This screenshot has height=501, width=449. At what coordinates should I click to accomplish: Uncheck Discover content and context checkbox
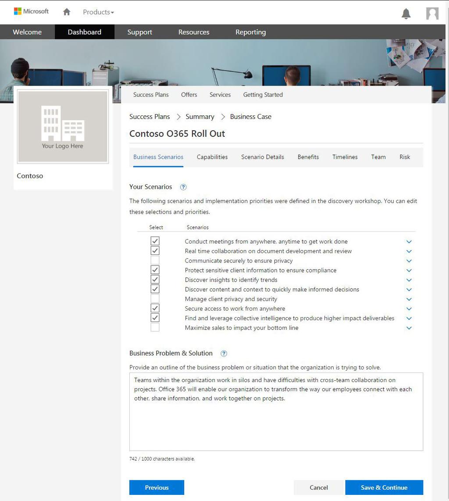pyautogui.click(x=155, y=289)
